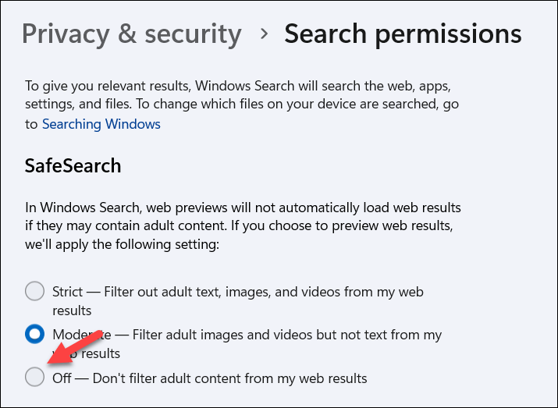The width and height of the screenshot is (558, 408).
Task: Select the Strict SafeSearch radio button
Action: (x=34, y=292)
